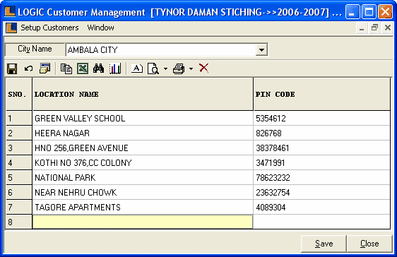Click the copy documents toolbar icon
This screenshot has width=397, height=257.
[x=66, y=68]
